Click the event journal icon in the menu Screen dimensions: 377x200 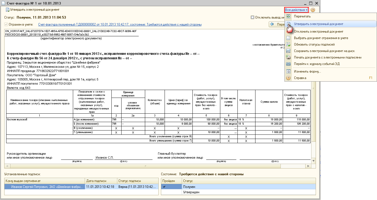288,64
